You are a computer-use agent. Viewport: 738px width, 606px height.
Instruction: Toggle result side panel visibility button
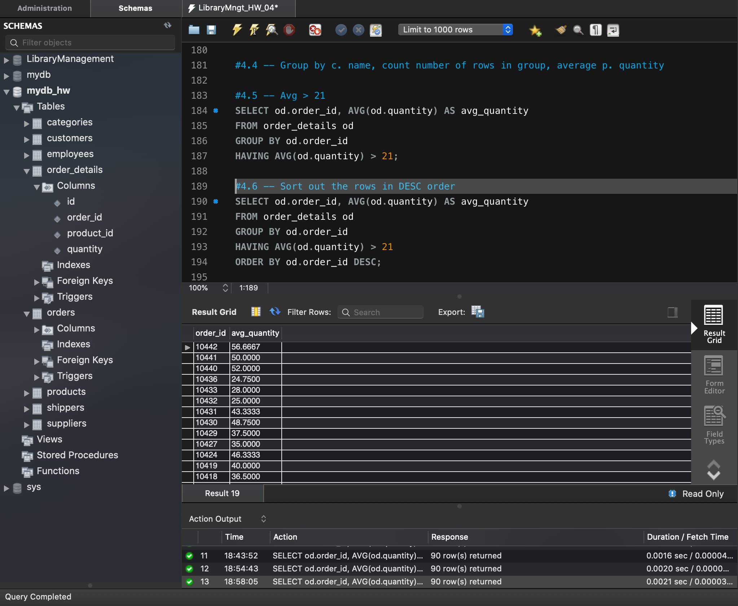point(672,312)
